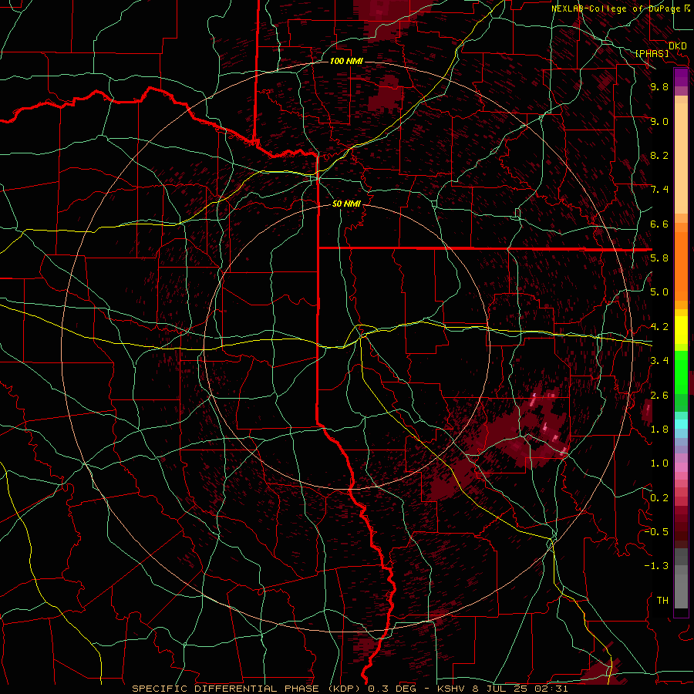Click the 9.8 value on the scale
This screenshot has width=694, height=694.
[x=659, y=87]
